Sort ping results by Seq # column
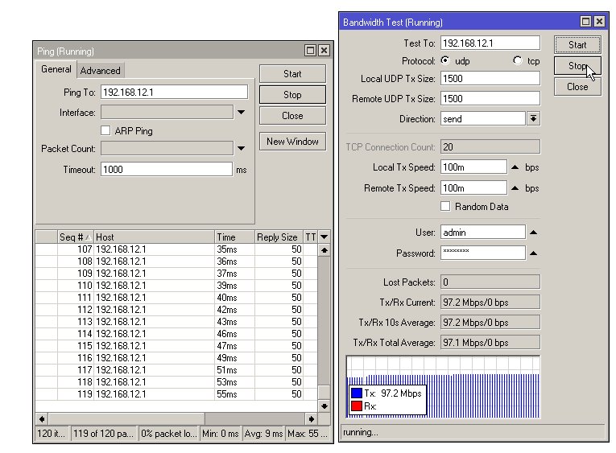 pos(76,237)
